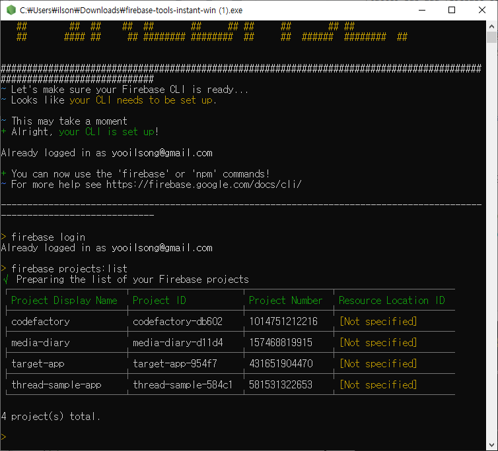Close the firebase-tools terminal window
The width and height of the screenshot is (498, 451).
pyautogui.click(x=481, y=10)
